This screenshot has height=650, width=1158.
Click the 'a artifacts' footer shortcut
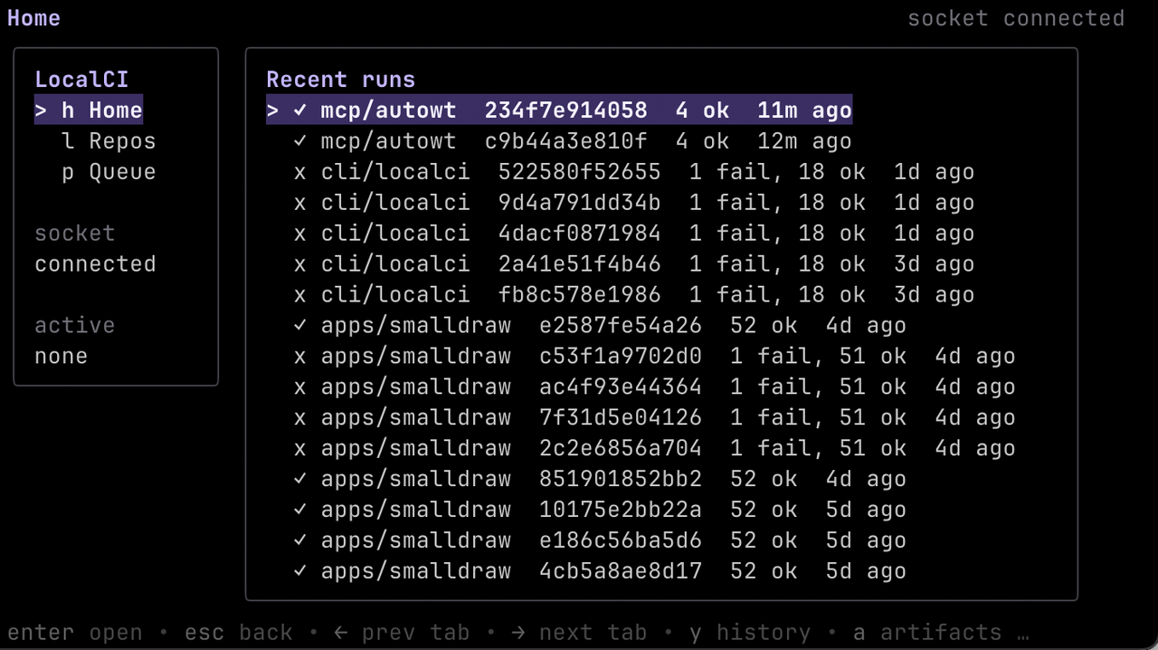[x=927, y=632]
